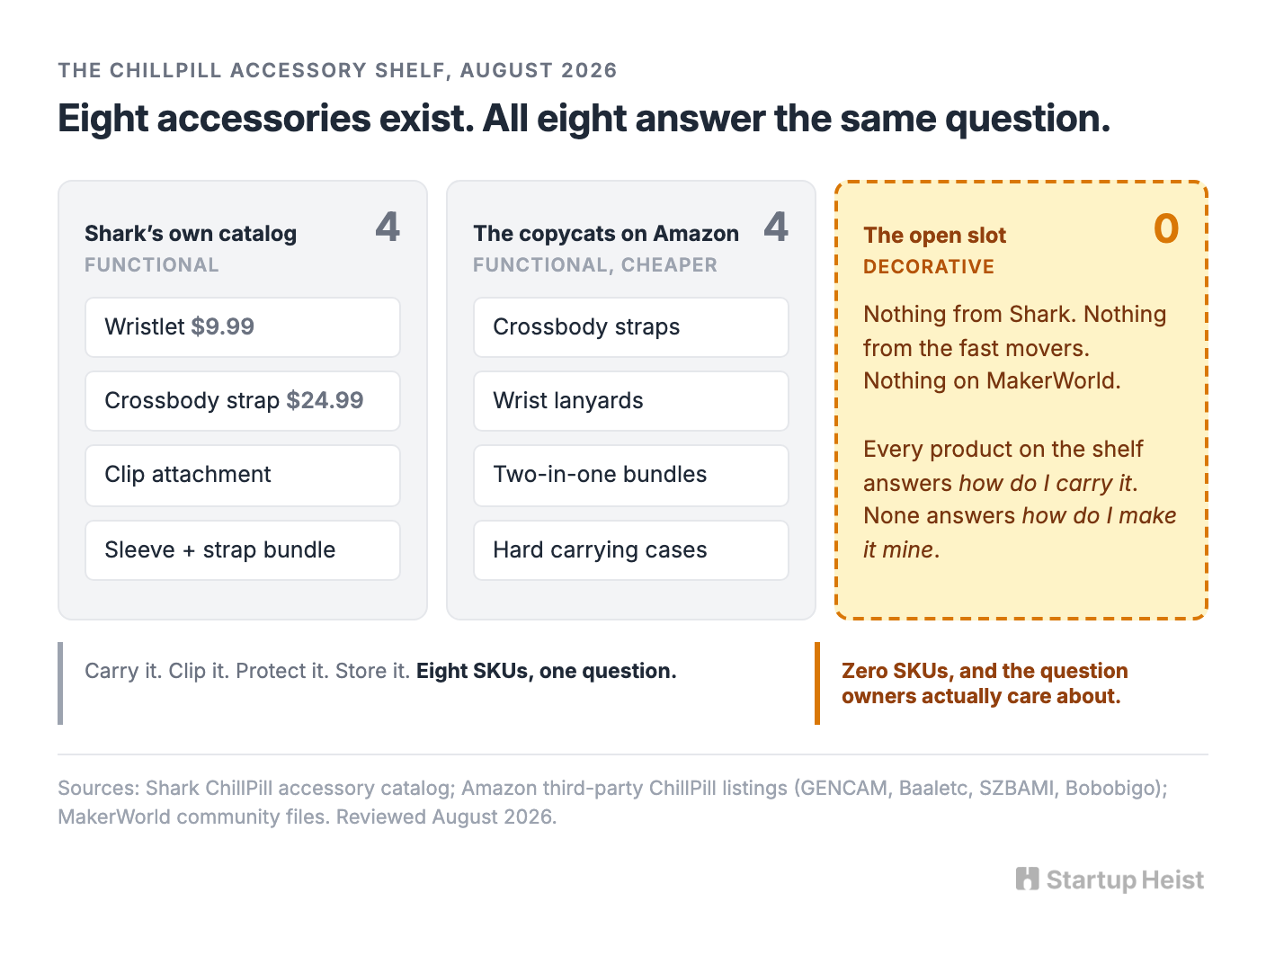Image resolution: width=1266 pixels, height=955 pixels.
Task: Click the Eight SKUs, one question text
Action: coord(547,671)
